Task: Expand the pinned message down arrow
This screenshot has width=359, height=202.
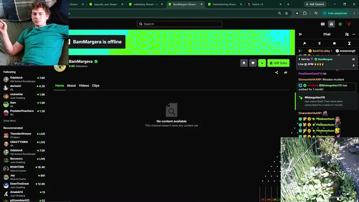Action: point(354,65)
